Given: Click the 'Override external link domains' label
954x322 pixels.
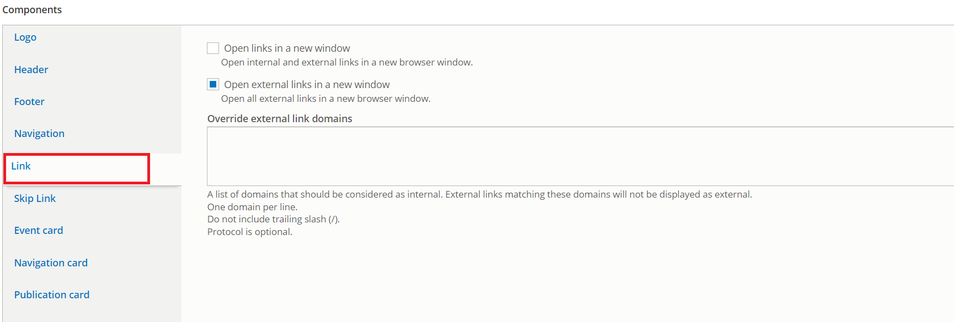Looking at the screenshot, I should click(x=279, y=118).
